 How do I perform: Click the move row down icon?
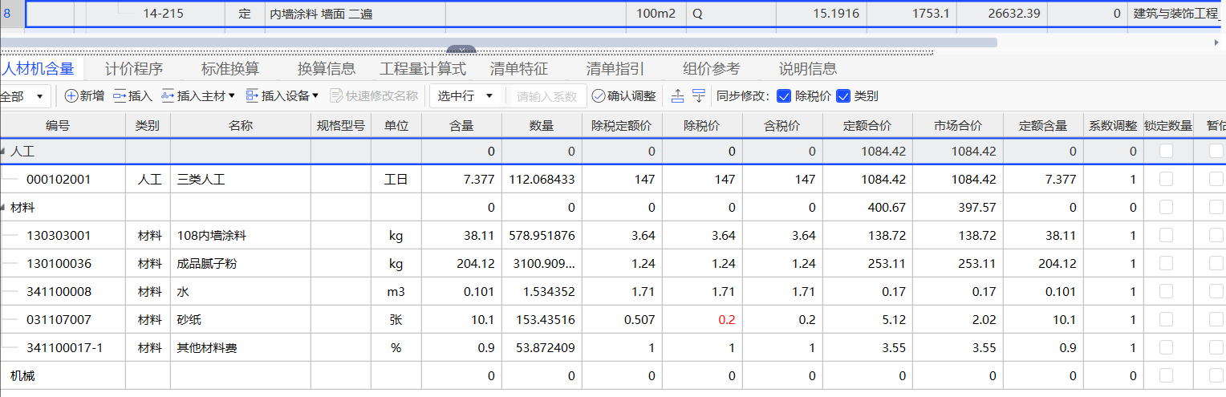click(x=699, y=96)
